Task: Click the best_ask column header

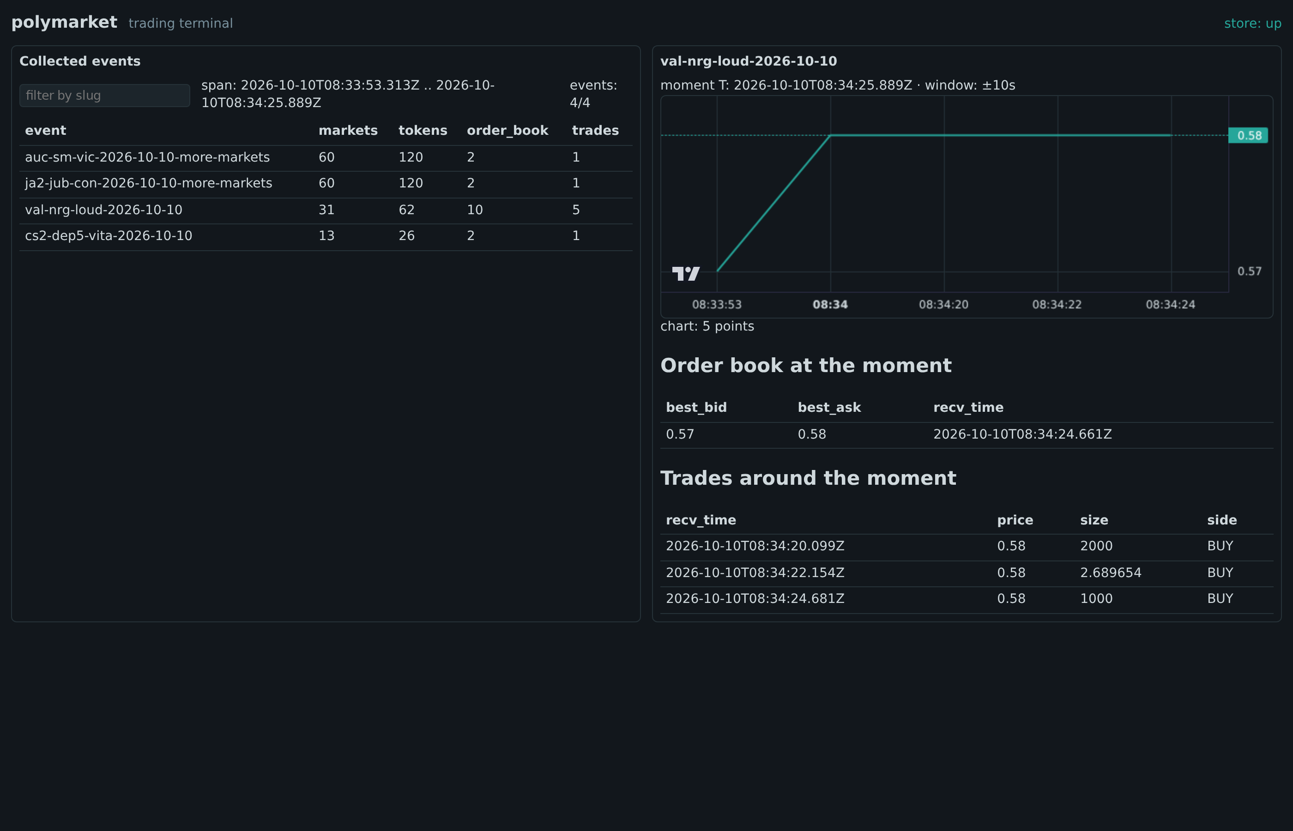Action: click(x=829, y=407)
